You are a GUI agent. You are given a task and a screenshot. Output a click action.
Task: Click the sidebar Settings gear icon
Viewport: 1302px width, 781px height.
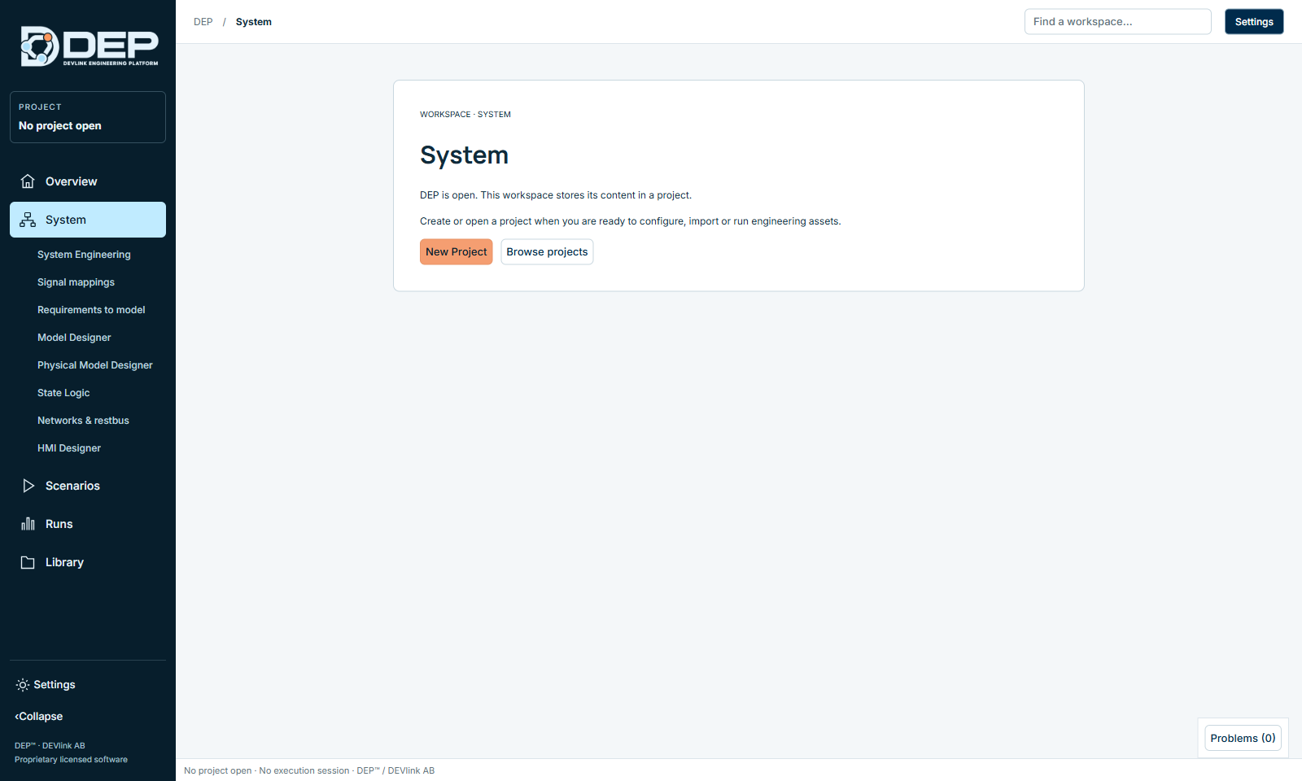click(x=23, y=685)
